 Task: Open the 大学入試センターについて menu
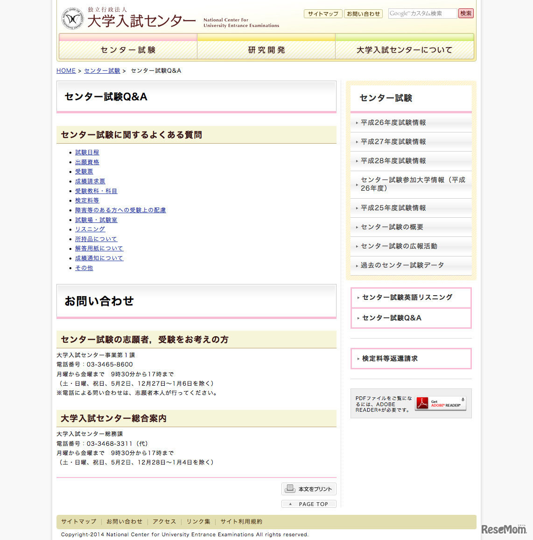404,49
